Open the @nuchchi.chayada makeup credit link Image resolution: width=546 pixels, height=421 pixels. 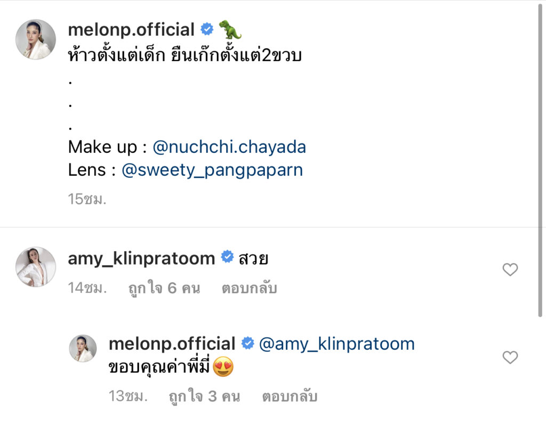pos(229,147)
